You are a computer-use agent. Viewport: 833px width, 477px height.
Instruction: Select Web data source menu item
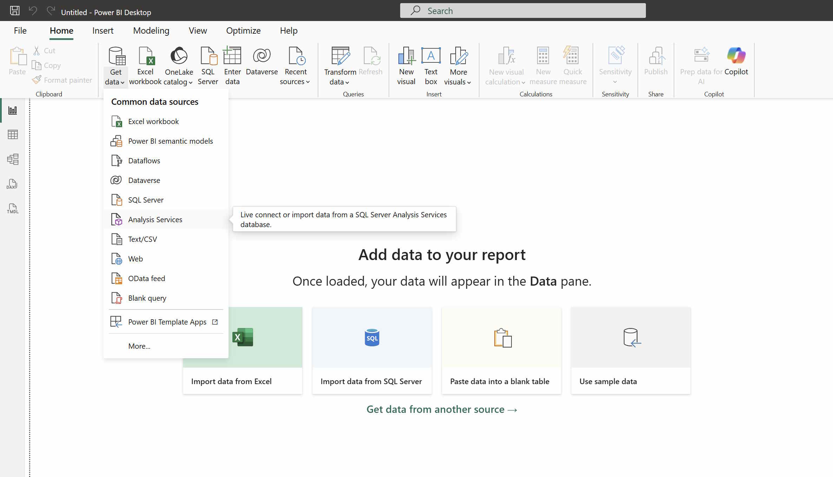(x=166, y=259)
